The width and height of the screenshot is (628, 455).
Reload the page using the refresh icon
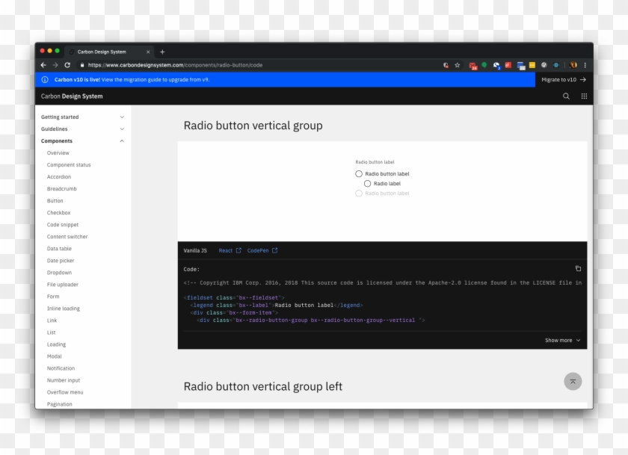coord(67,65)
